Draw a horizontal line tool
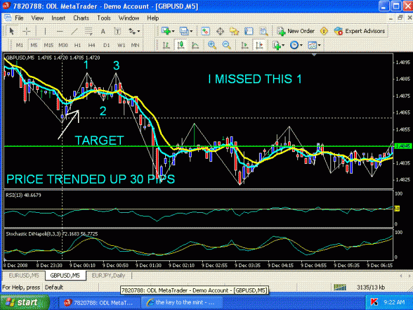The height and width of the screenshot is (310, 413). pyautogui.click(x=59, y=31)
